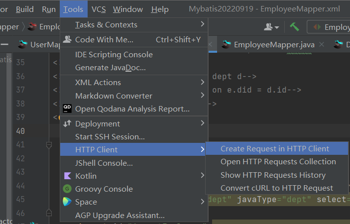Click line number 40 in the gutter
The height and width of the screenshot is (224, 350).
pyautogui.click(x=20, y=131)
